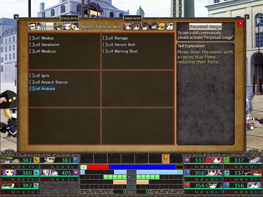The image size is (263, 197).
Task: Switch to the Allied Army tab
Action: [x=133, y=18]
